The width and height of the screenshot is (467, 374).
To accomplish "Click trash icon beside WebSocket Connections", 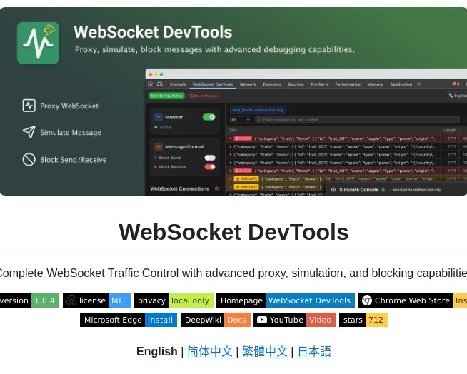I will click(x=217, y=189).
